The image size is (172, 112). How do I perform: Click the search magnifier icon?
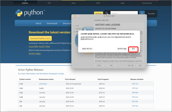pos(106,13)
